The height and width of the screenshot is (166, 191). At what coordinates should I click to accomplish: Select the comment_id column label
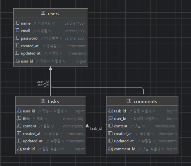pos(124,149)
